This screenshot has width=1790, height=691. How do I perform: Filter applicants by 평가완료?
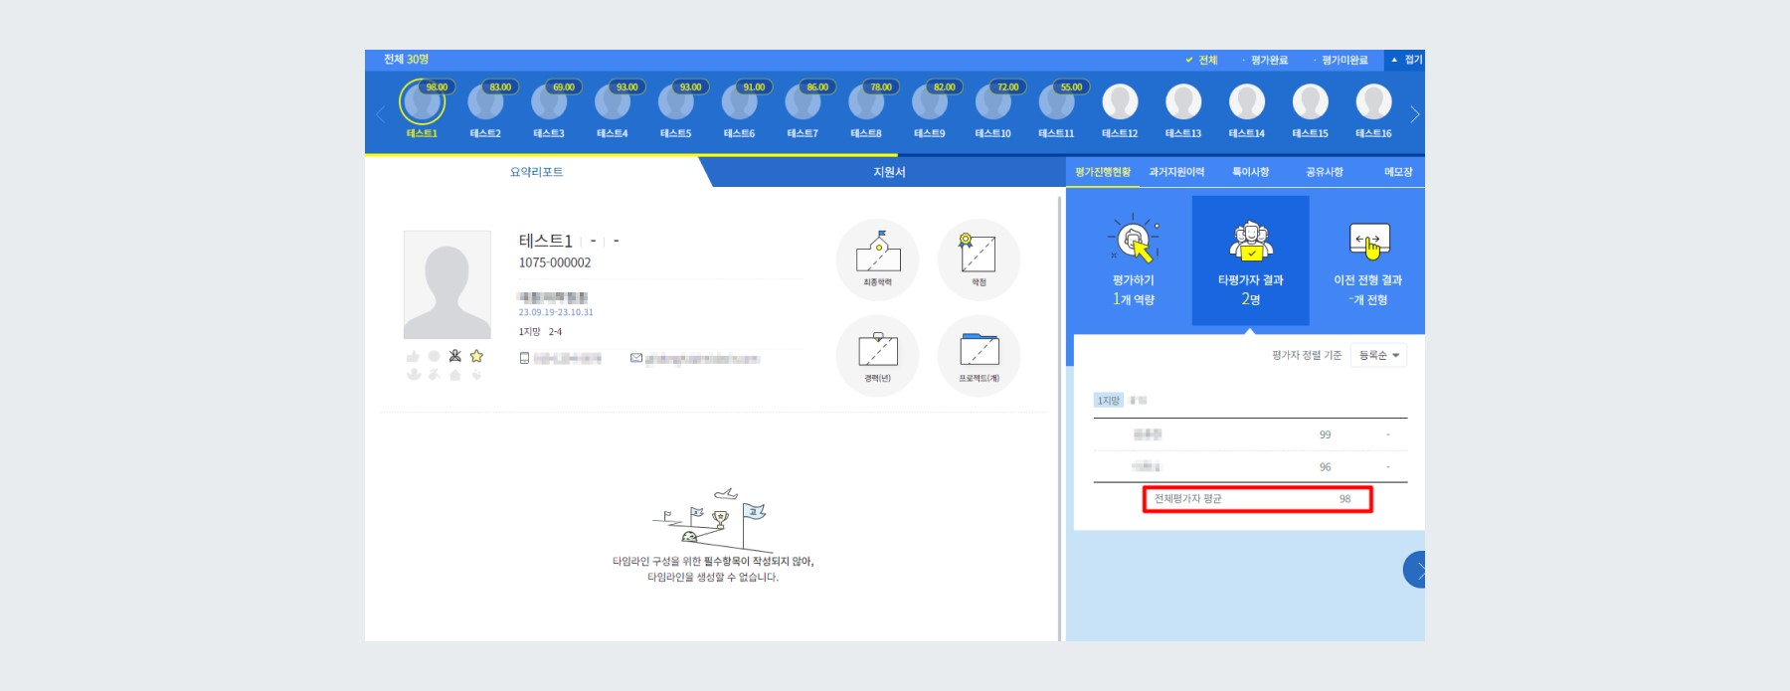click(x=1265, y=61)
